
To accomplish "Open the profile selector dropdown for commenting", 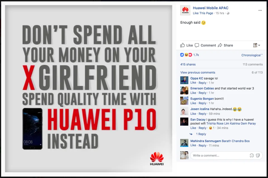I will pos(257,45).
